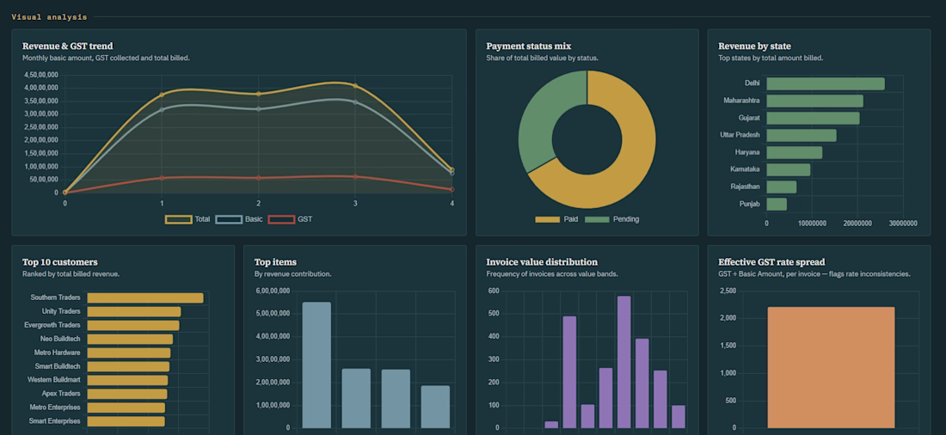Click the Revenue & GST trend title
The height and width of the screenshot is (435, 946).
(68, 46)
